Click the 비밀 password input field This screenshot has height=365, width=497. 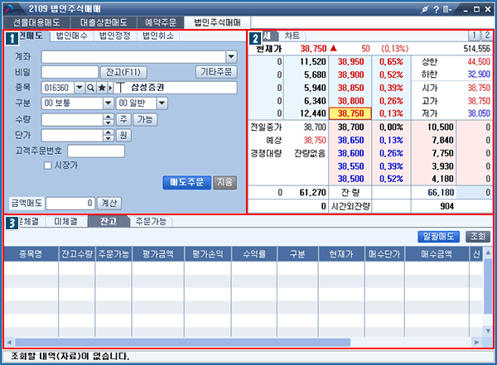click(x=69, y=72)
